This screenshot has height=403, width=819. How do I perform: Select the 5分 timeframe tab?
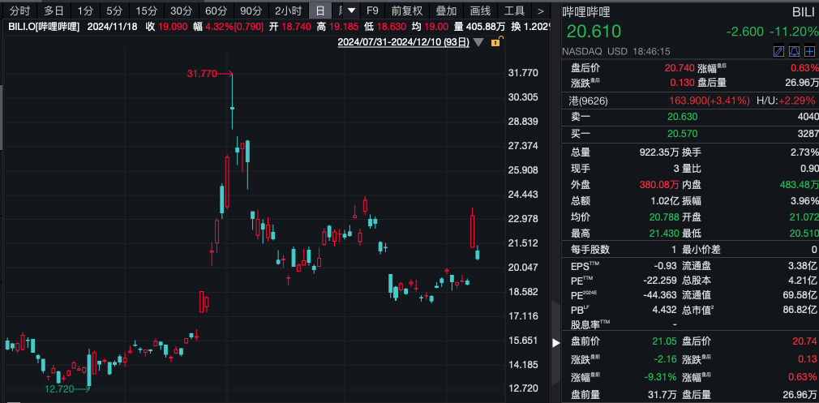114,11
